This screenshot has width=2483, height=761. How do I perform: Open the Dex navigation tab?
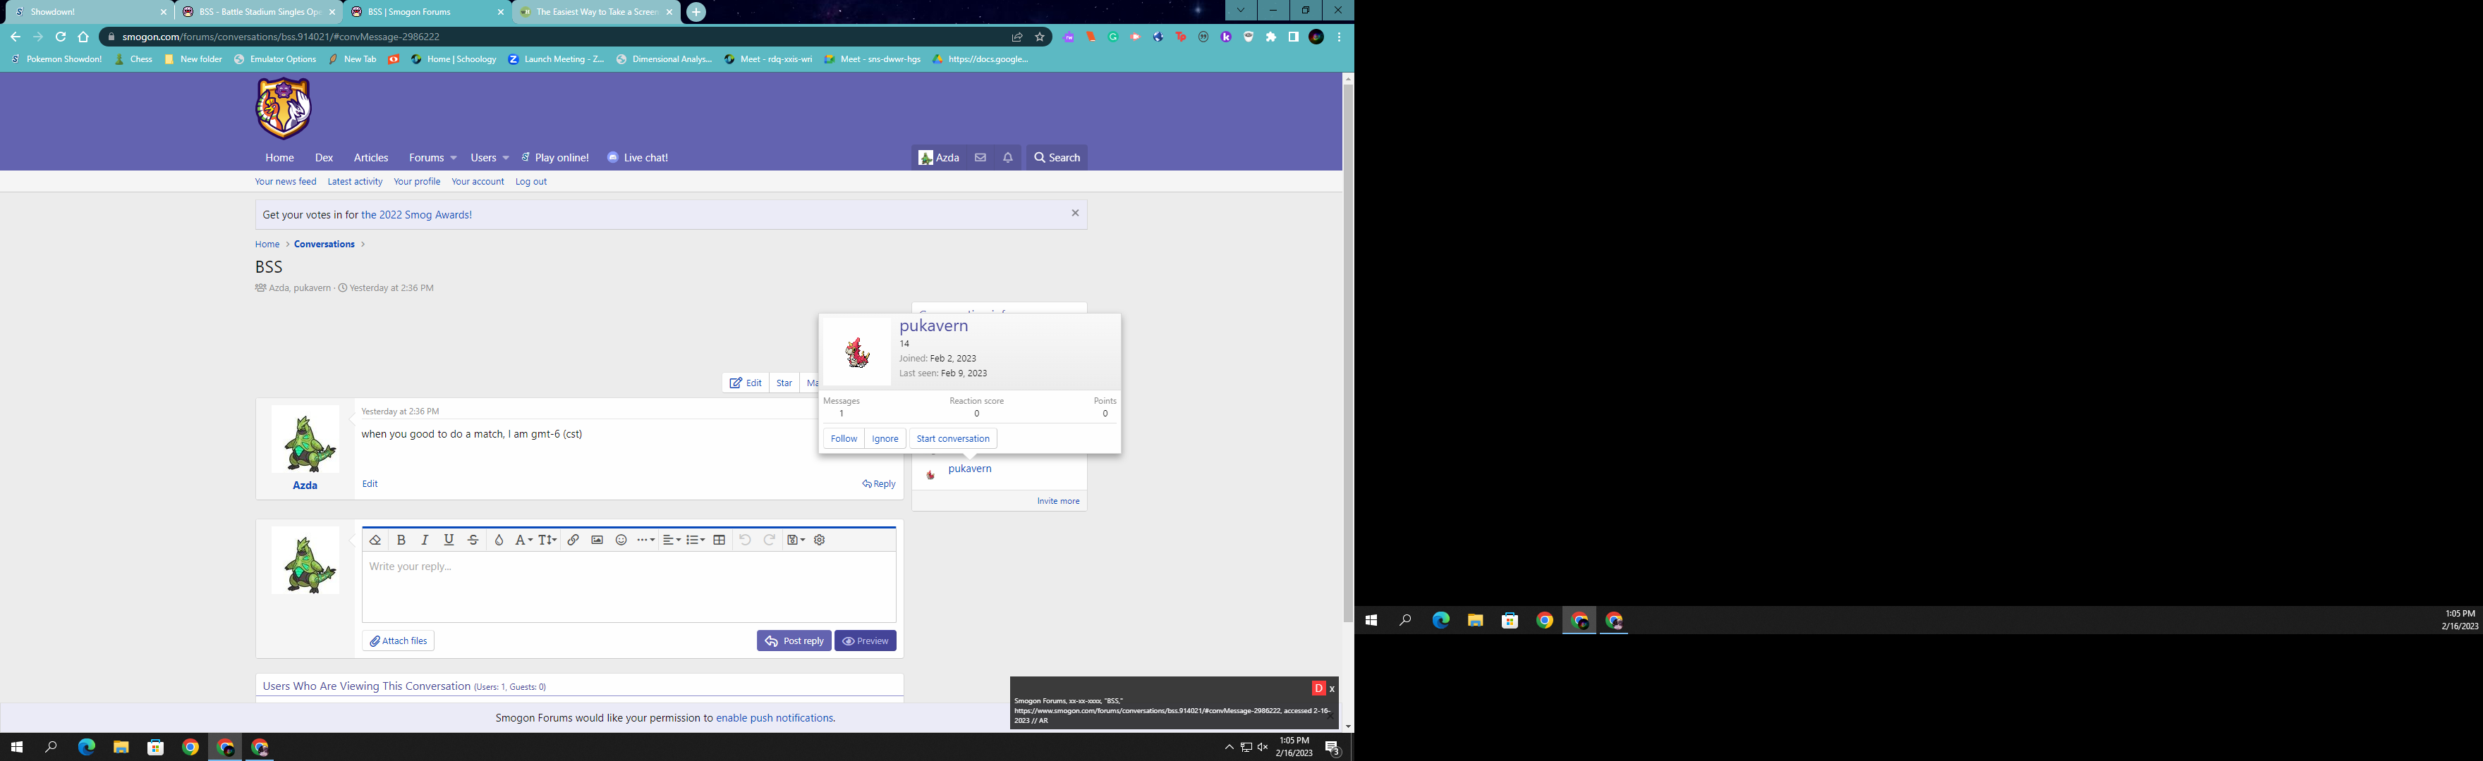[324, 158]
